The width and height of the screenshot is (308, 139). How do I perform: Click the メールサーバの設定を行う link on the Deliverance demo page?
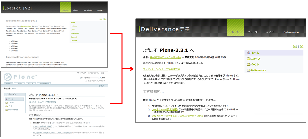[165, 109]
